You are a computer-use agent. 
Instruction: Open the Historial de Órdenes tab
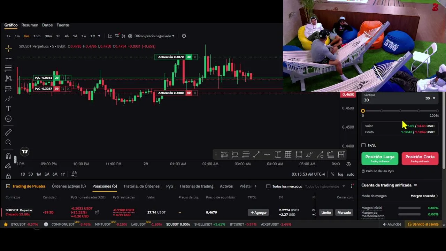[141, 186]
